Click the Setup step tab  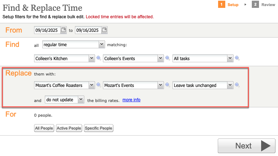coord(228,5)
